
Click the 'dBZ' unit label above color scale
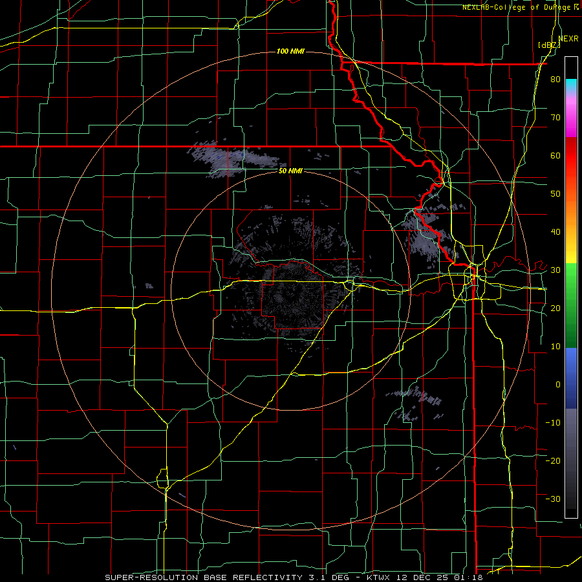pos(549,45)
